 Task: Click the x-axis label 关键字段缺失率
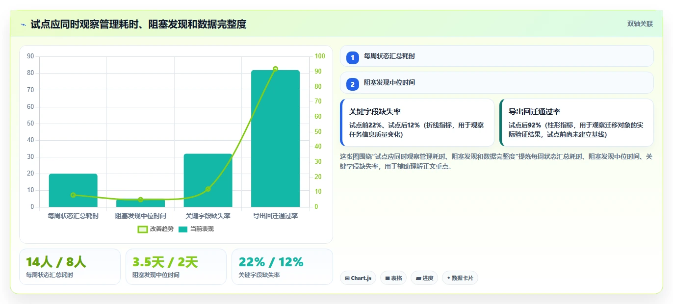208,216
